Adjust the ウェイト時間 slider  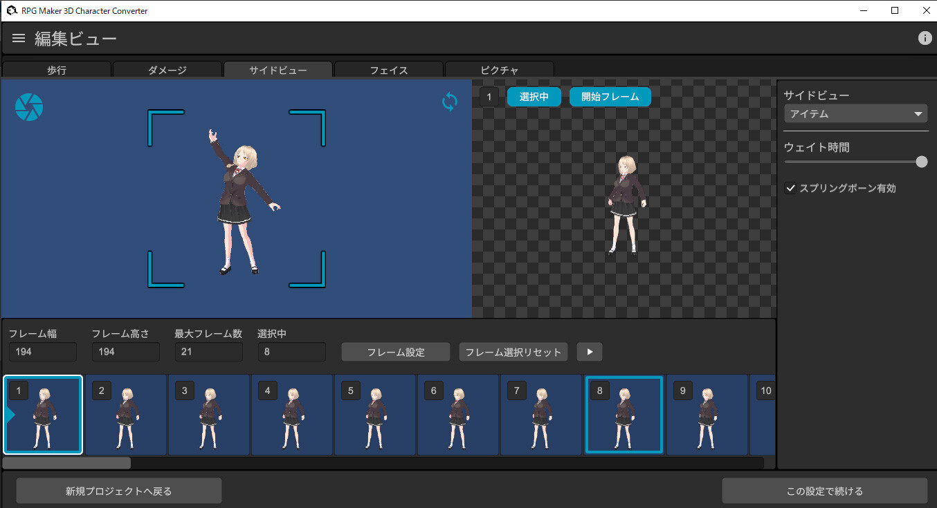[x=921, y=161]
